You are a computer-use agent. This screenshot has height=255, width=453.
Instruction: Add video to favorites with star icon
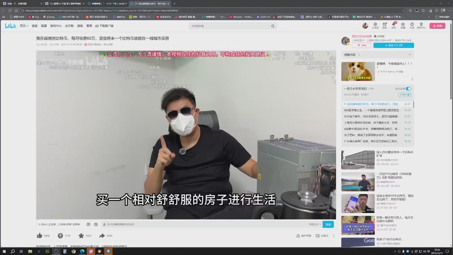(81, 236)
